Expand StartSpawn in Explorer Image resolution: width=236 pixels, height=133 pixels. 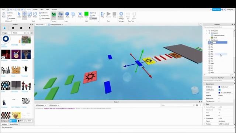pos(206,40)
